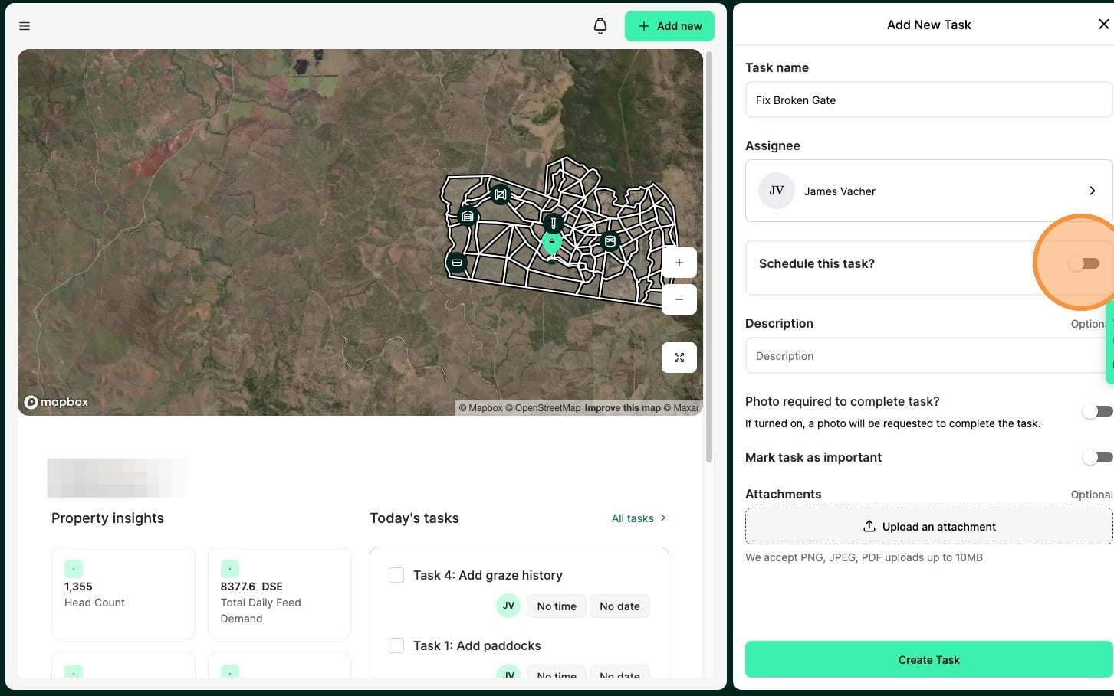Viewport: 1114px width, 696px height.
Task: Click the green location pin on the map
Action: coord(551,243)
